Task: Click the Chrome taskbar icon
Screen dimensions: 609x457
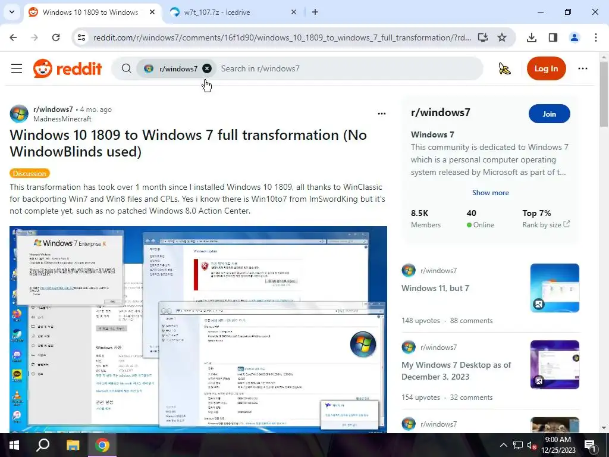Action: (102, 445)
